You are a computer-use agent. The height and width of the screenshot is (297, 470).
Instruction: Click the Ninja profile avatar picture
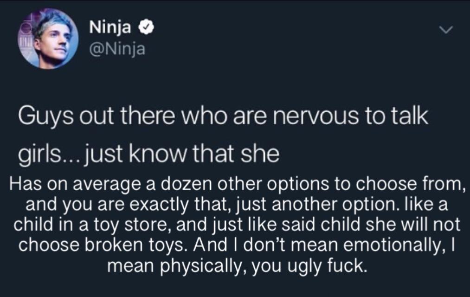[48, 39]
